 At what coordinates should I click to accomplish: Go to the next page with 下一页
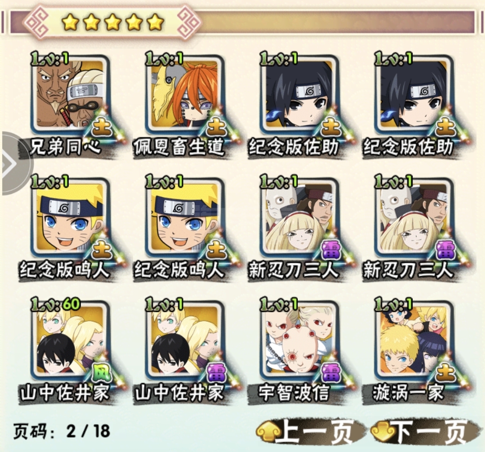click(x=425, y=432)
